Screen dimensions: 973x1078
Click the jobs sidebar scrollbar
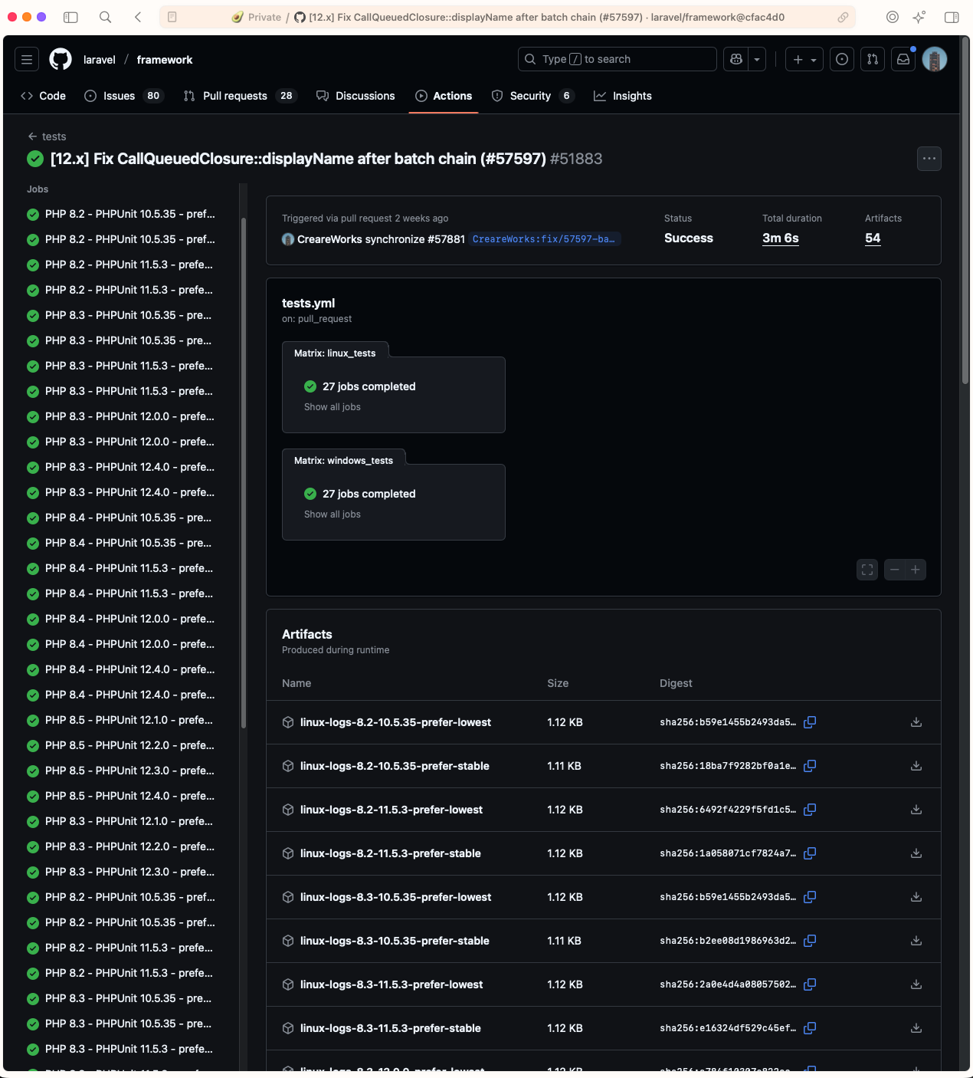click(244, 472)
